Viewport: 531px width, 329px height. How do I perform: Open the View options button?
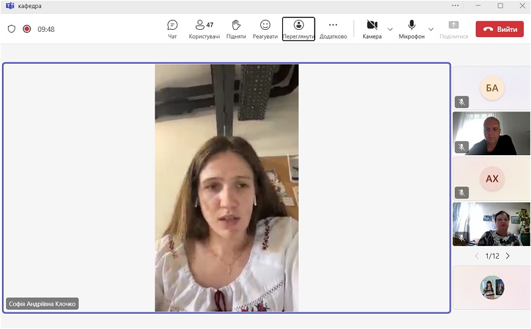click(x=299, y=29)
